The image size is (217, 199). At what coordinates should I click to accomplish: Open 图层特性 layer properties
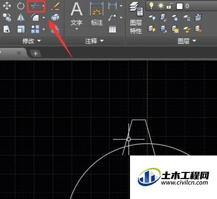click(x=136, y=18)
